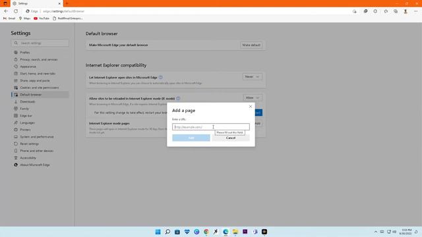Viewport: 422px width, 237px height.
Task: Open YouTube bookmark
Action: (42, 18)
